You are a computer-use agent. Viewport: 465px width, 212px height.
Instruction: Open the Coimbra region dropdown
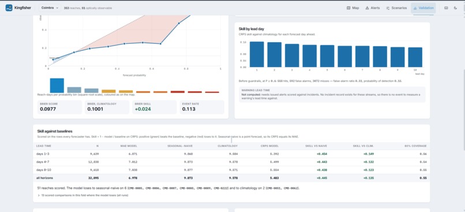point(50,8)
